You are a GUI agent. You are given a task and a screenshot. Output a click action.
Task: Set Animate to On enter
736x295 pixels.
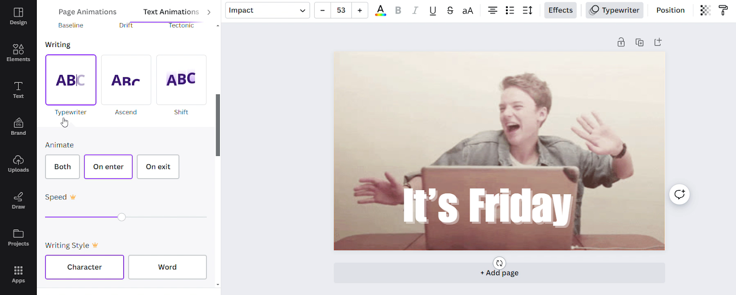click(108, 167)
